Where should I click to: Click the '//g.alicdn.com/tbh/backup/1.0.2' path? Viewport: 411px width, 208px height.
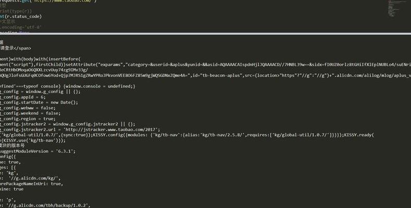pos(47,205)
